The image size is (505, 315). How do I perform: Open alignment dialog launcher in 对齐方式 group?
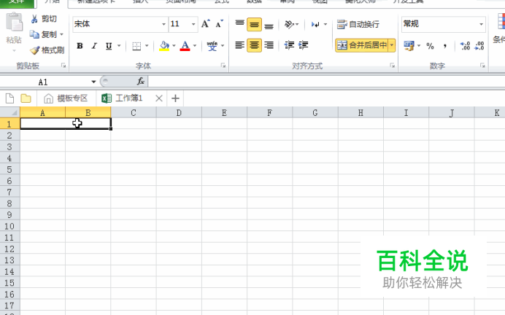(x=393, y=66)
